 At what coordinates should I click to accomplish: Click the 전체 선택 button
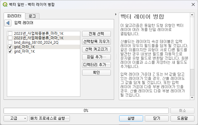coord(96,34)
